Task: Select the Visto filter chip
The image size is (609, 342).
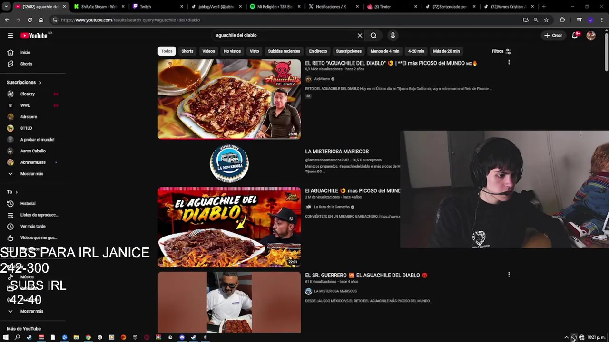Action: (x=255, y=51)
